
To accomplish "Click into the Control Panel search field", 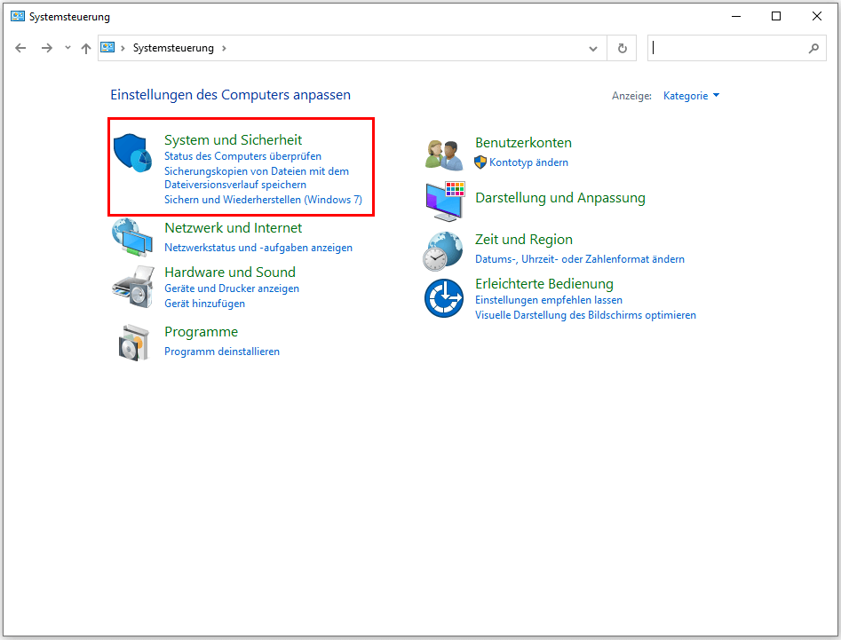I will (x=728, y=49).
